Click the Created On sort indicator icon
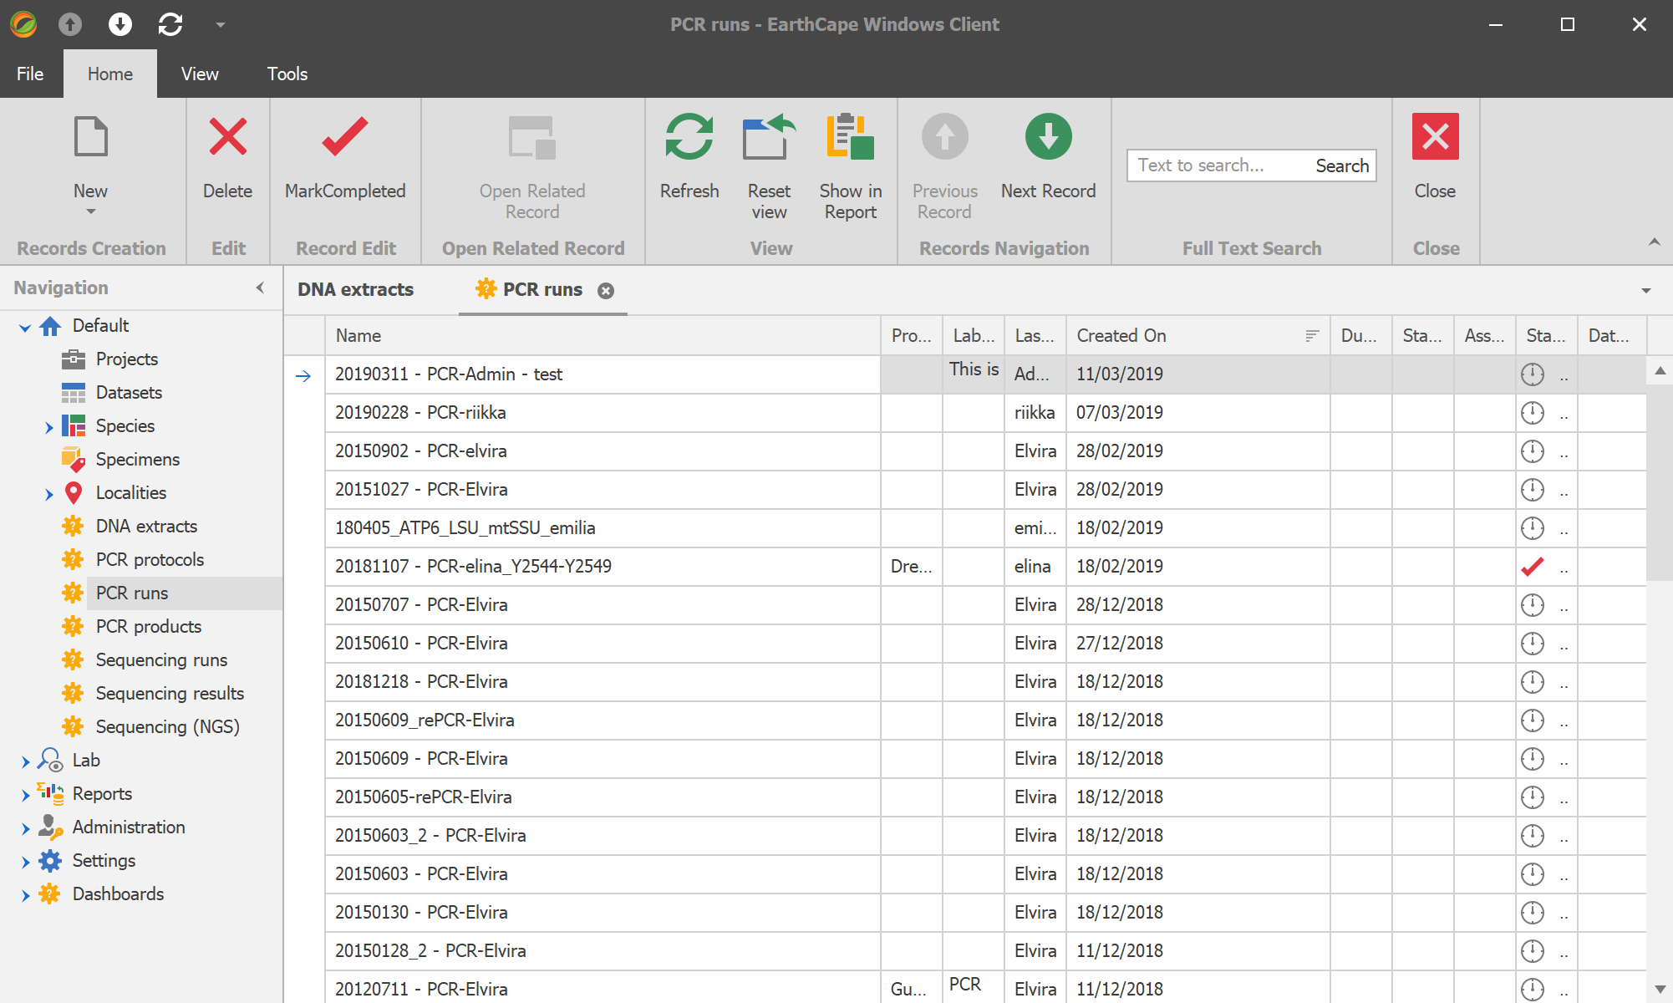Screen dimensions: 1673x1003 coord(1312,335)
